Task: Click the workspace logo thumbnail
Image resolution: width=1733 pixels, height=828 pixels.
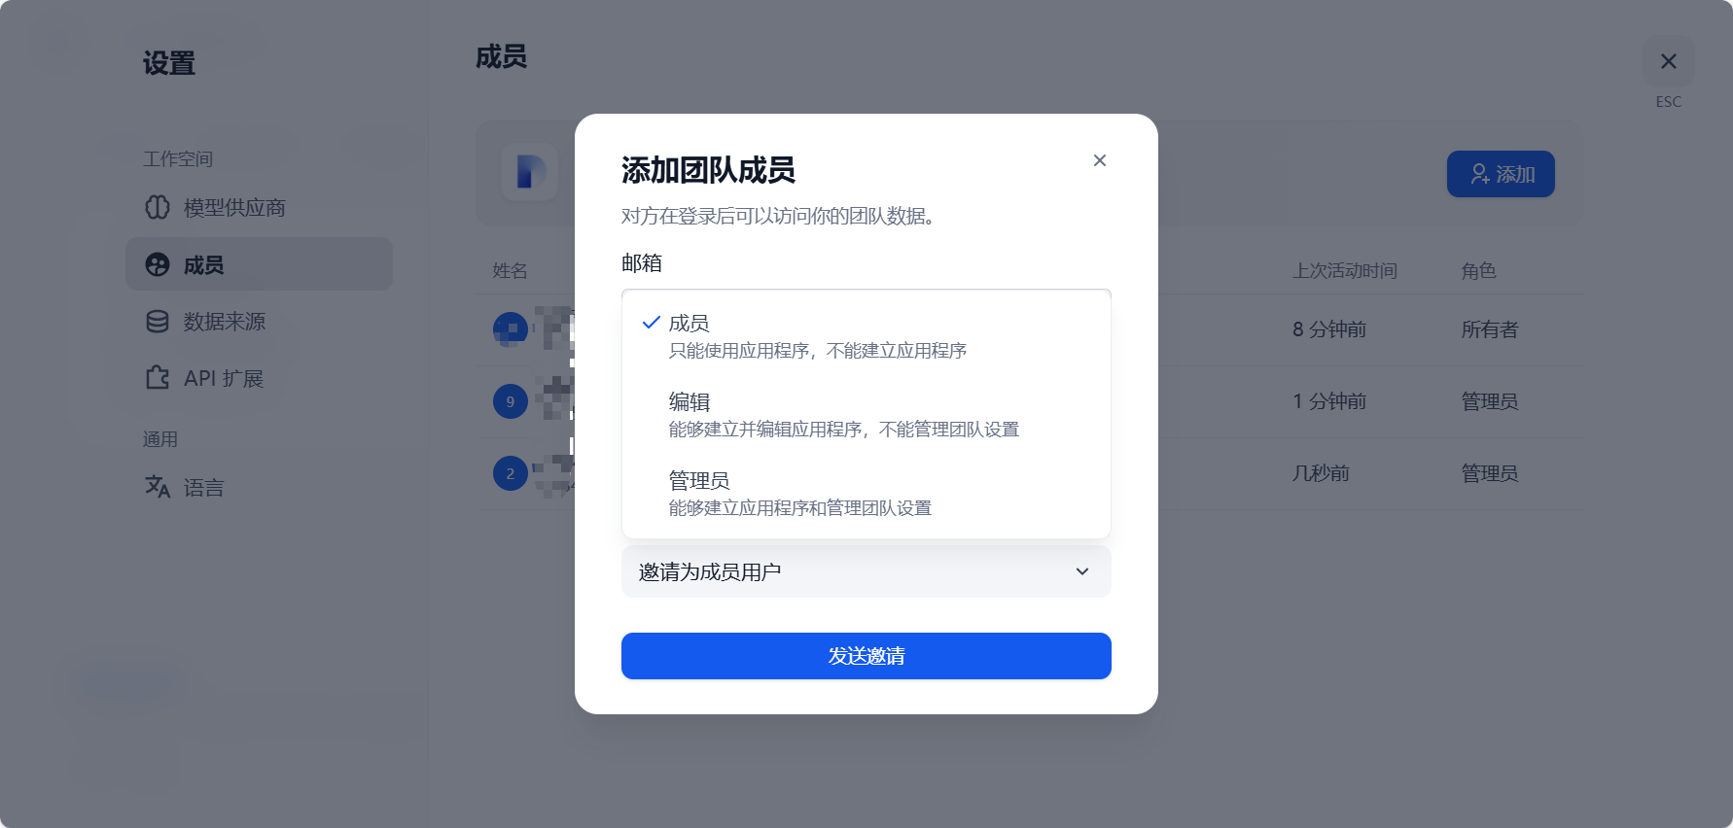Action: pos(530,172)
